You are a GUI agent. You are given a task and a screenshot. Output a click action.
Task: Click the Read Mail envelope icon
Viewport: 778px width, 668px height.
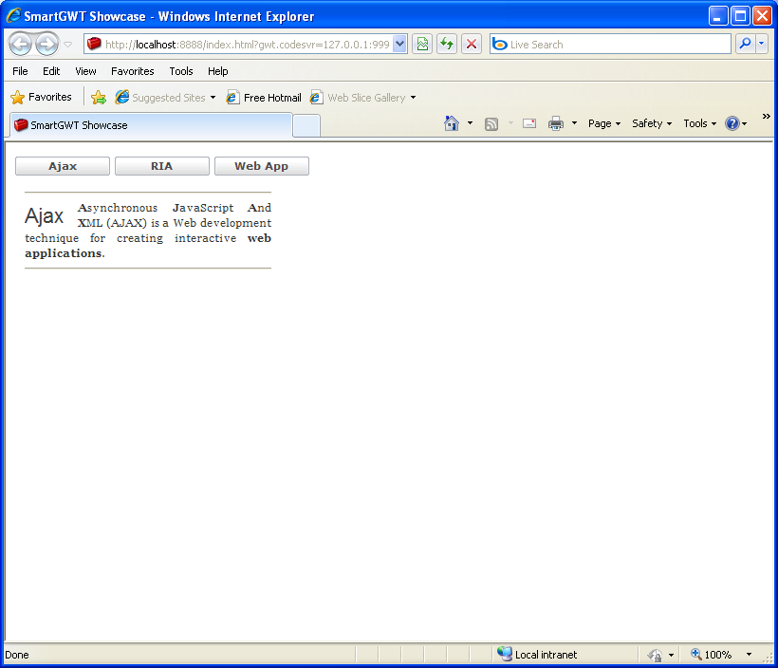click(x=529, y=123)
